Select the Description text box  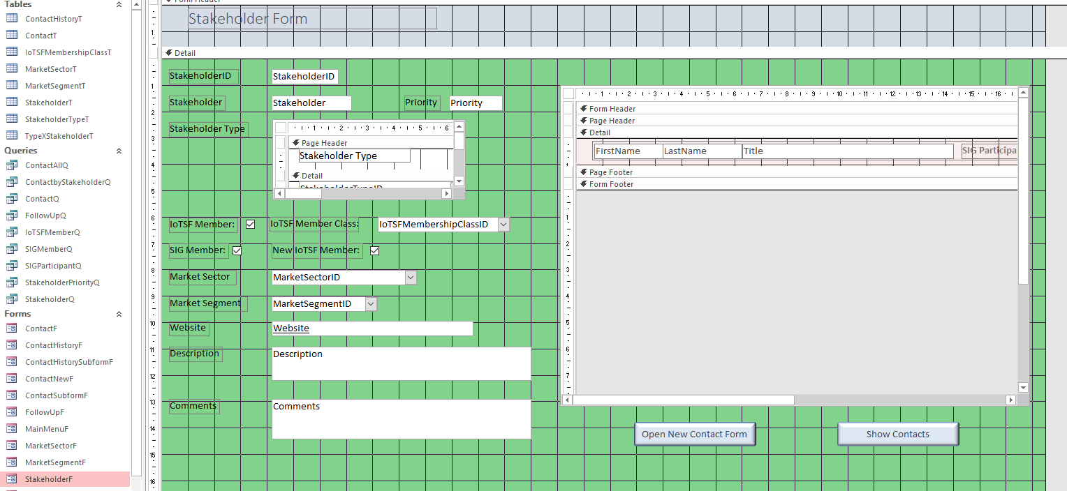(x=402, y=363)
